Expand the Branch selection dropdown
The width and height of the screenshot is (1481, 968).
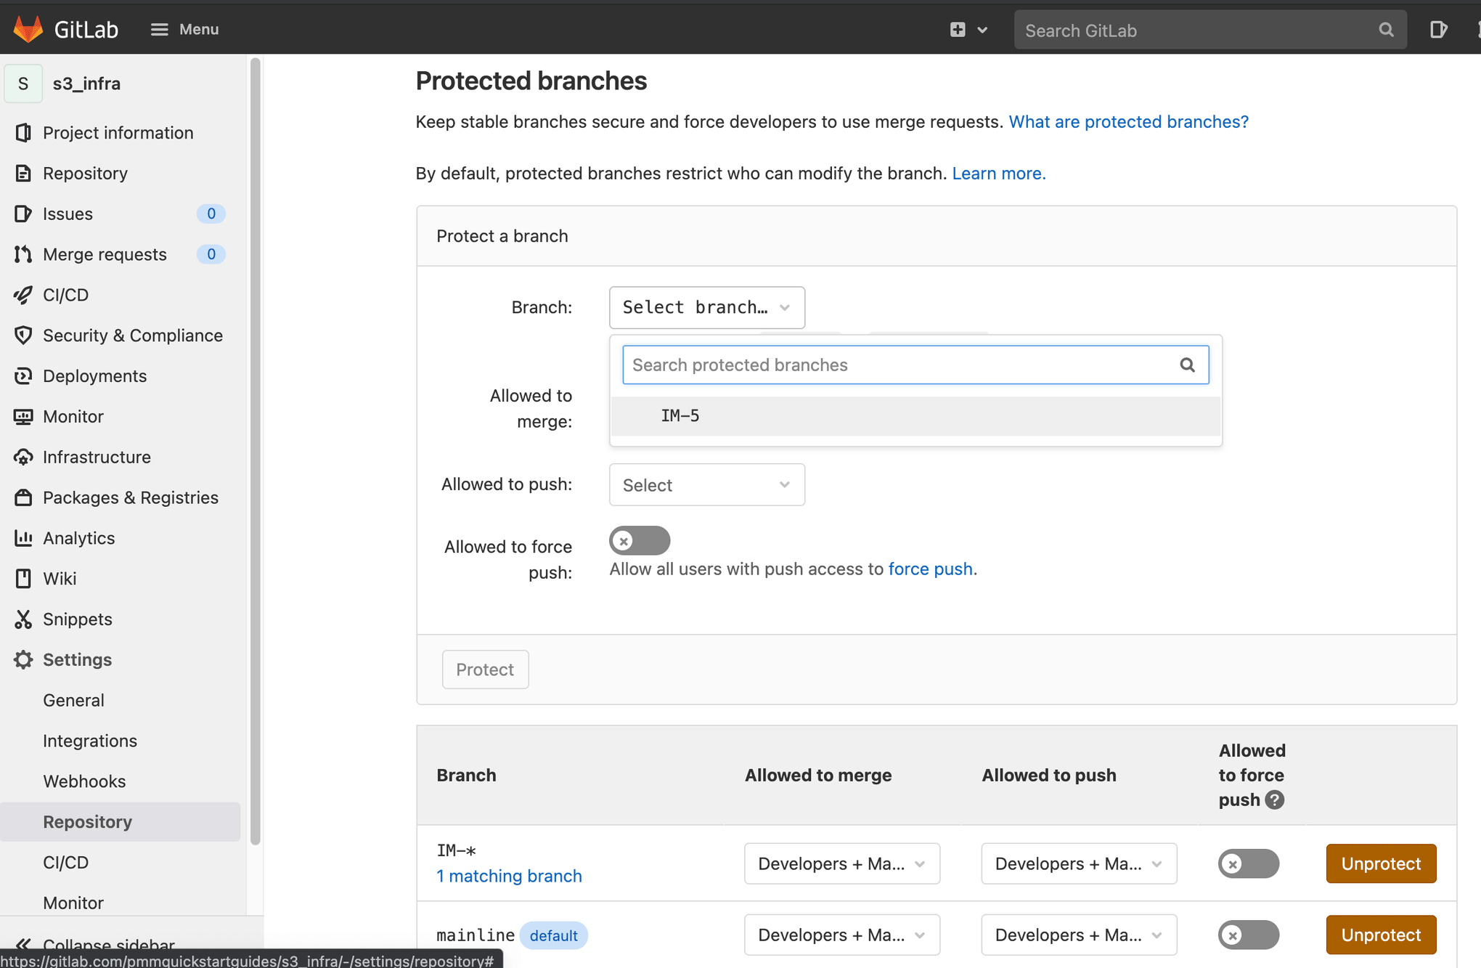click(x=706, y=308)
